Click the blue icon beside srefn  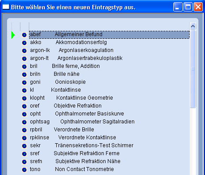click(x=24, y=162)
